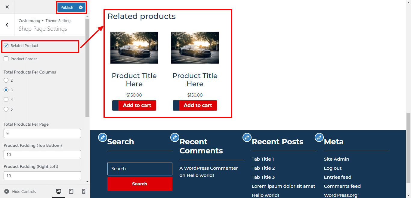Image resolution: width=411 pixels, height=198 pixels.
Task: Switch preview to mobile view
Action: 84,191
